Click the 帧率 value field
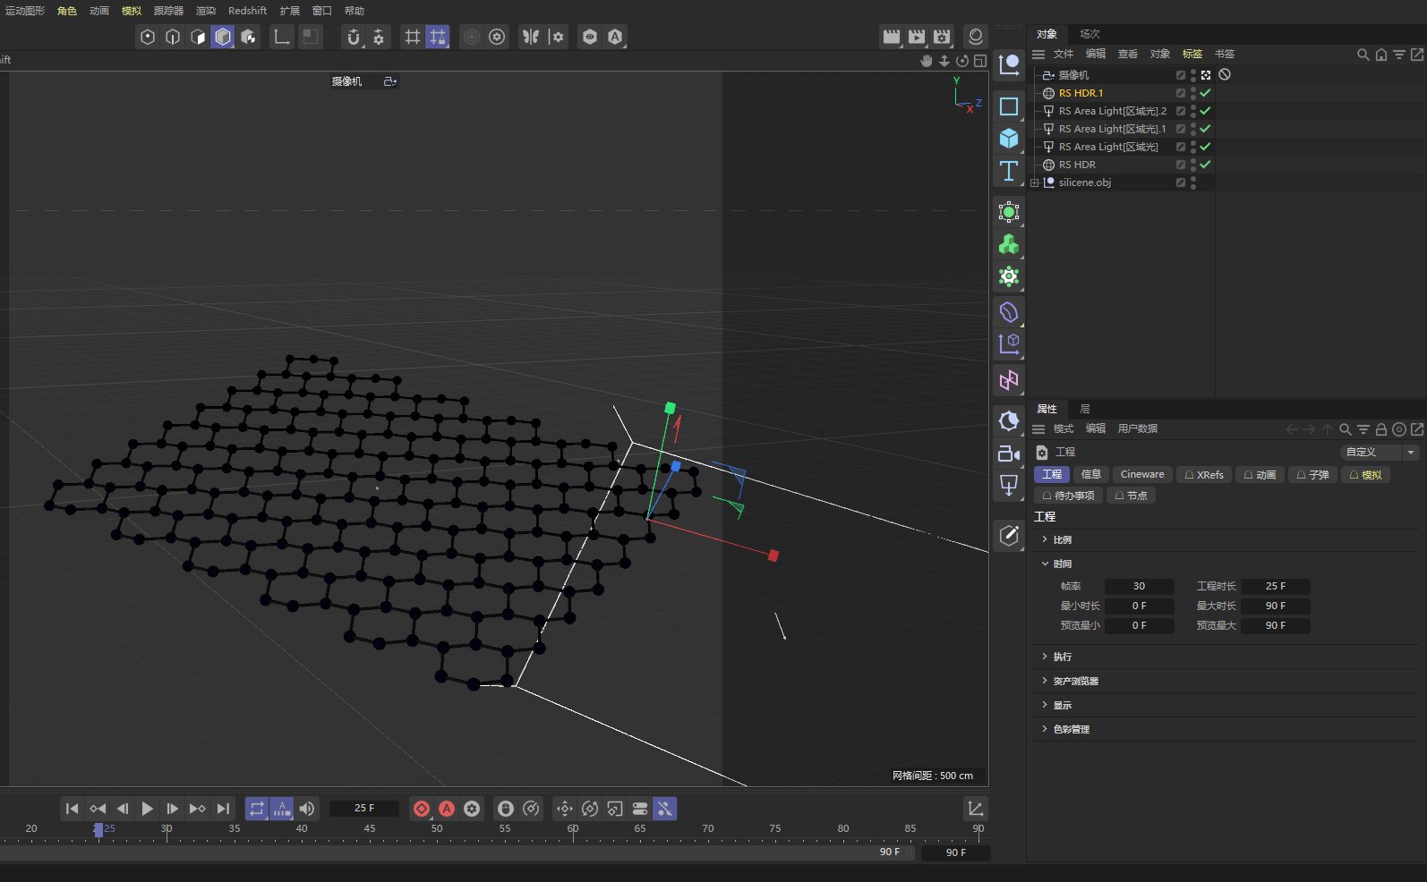1427x882 pixels. pyautogui.click(x=1139, y=587)
